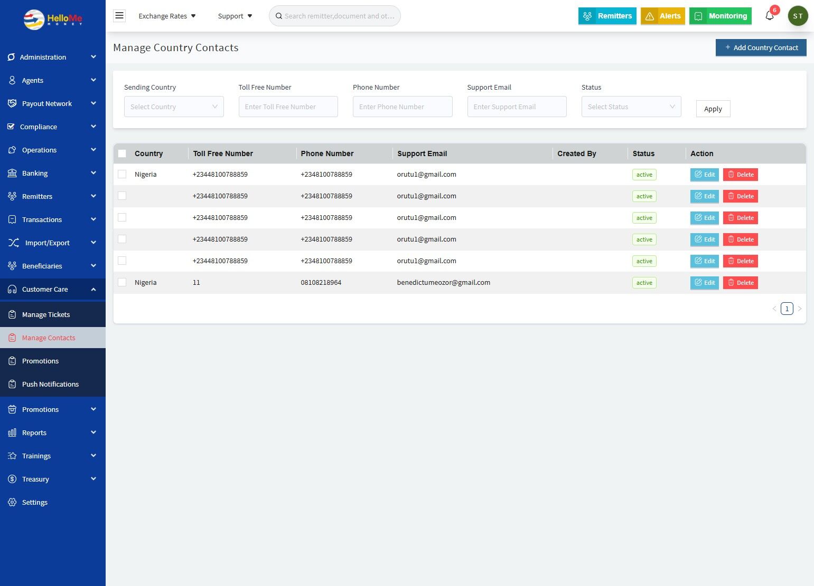814x586 pixels.
Task: Click the Apply filter button
Action: (x=713, y=109)
